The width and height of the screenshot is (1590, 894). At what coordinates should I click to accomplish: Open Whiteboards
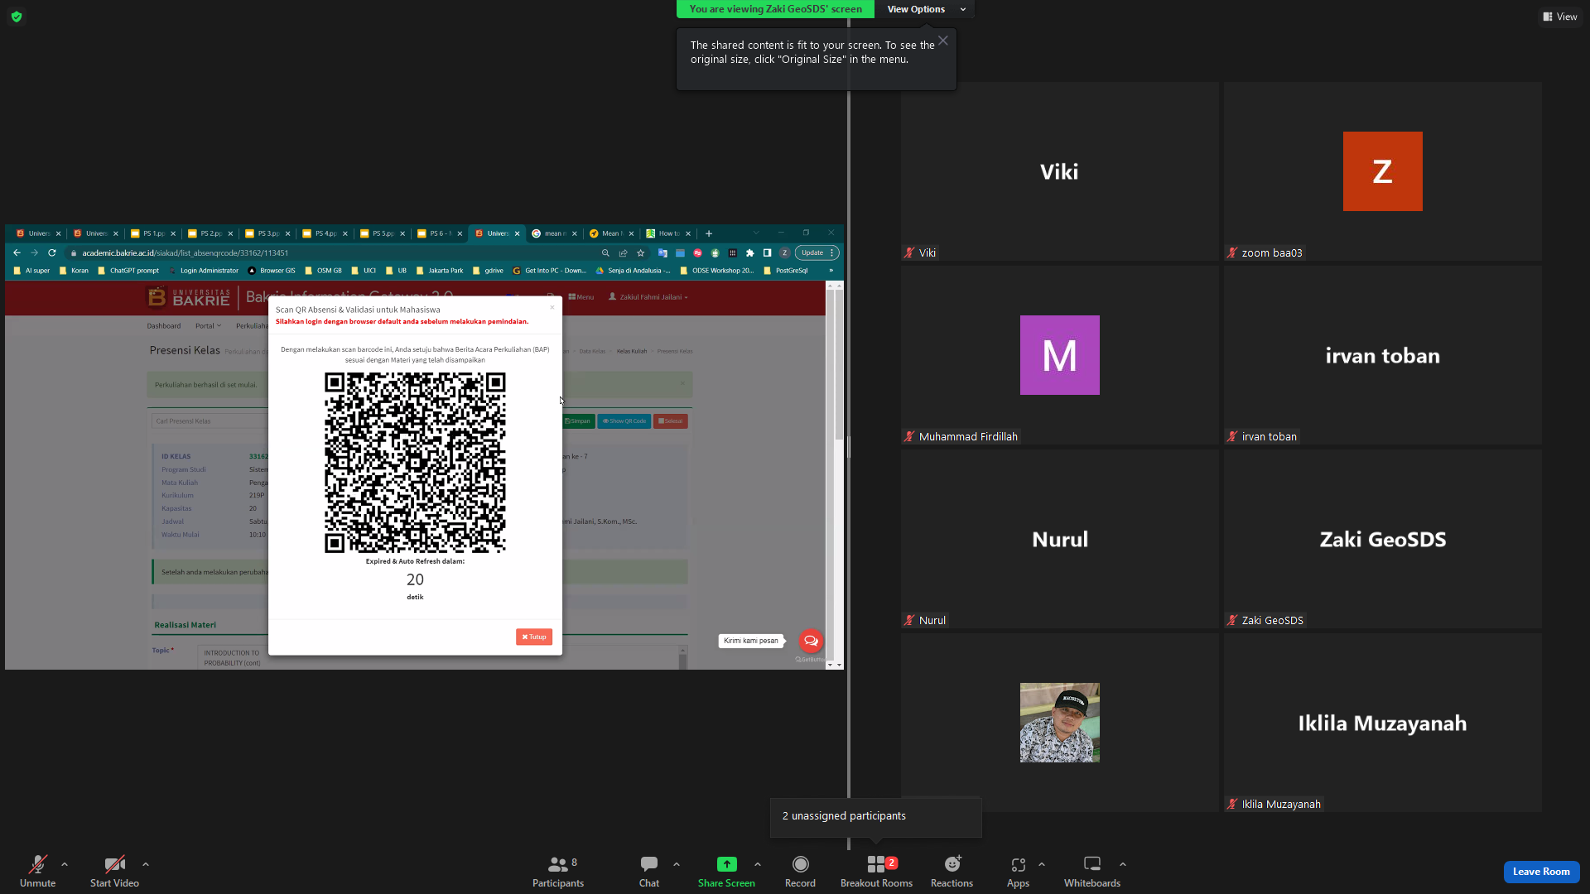pyautogui.click(x=1092, y=871)
